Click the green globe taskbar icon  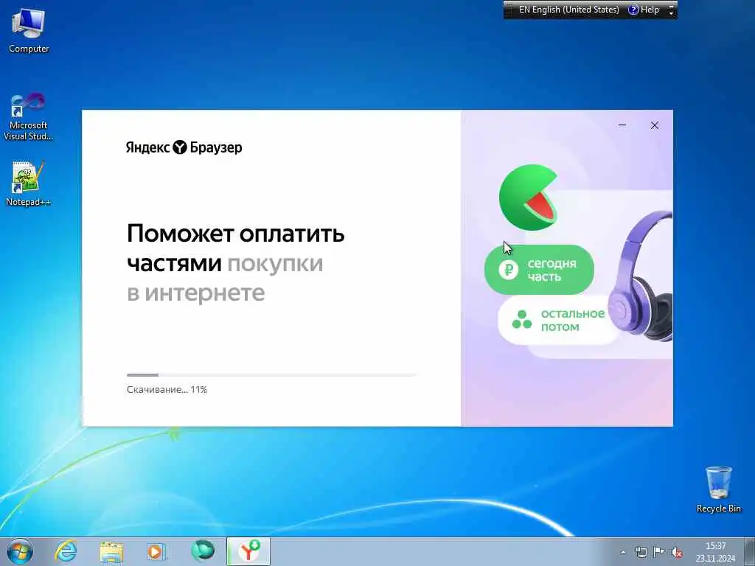pyautogui.click(x=202, y=551)
